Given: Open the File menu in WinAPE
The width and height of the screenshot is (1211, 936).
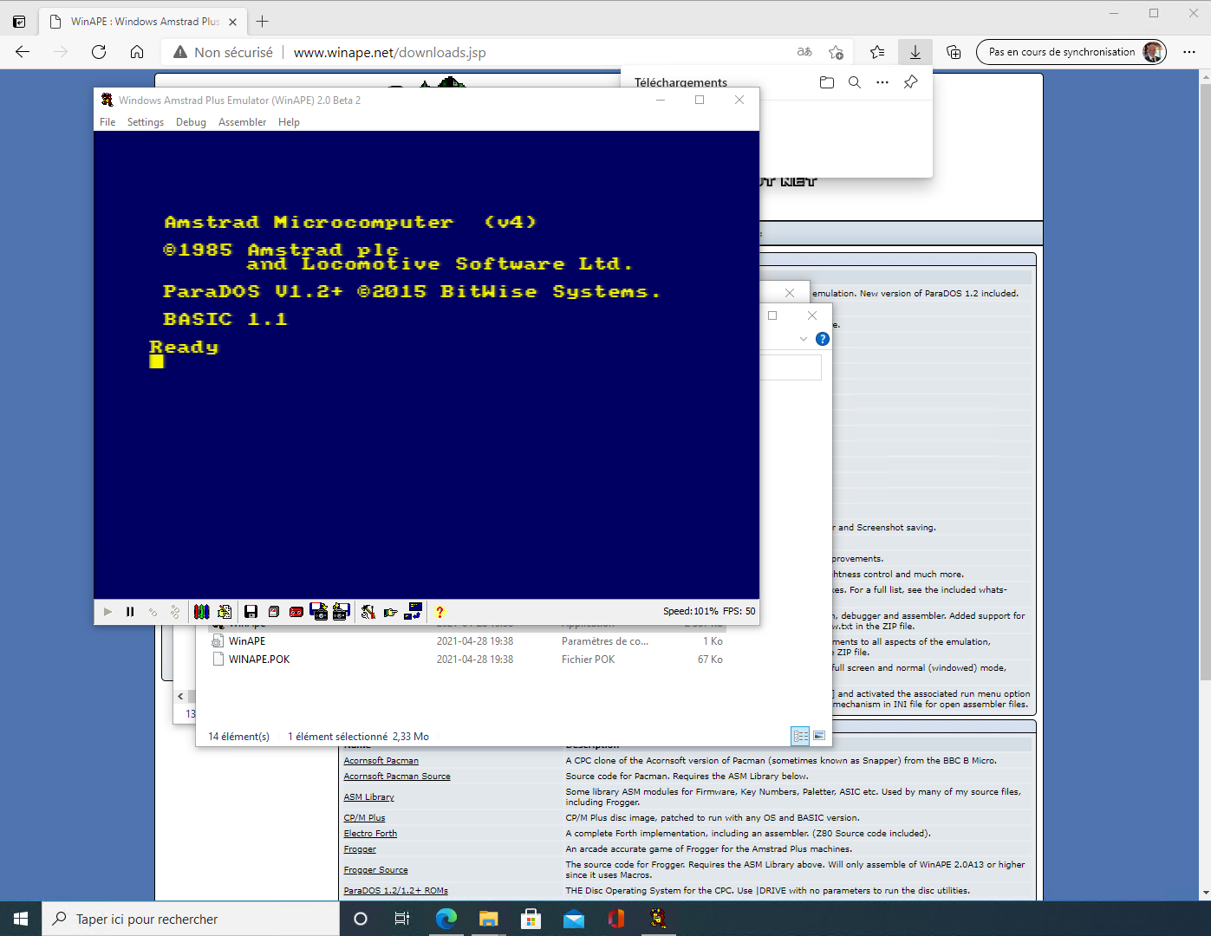Looking at the screenshot, I should coord(107,122).
